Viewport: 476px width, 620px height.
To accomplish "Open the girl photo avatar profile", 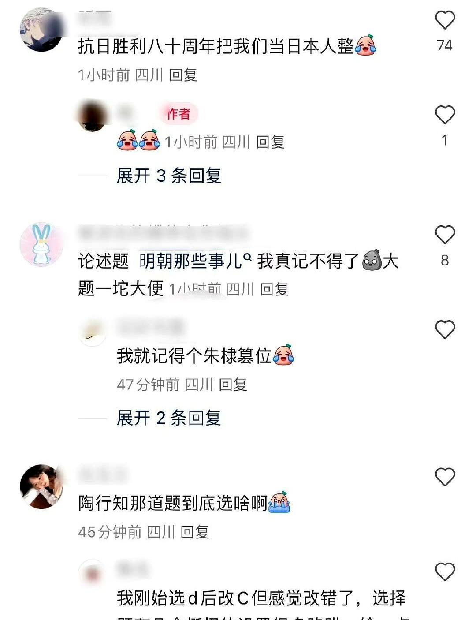I will click(42, 486).
